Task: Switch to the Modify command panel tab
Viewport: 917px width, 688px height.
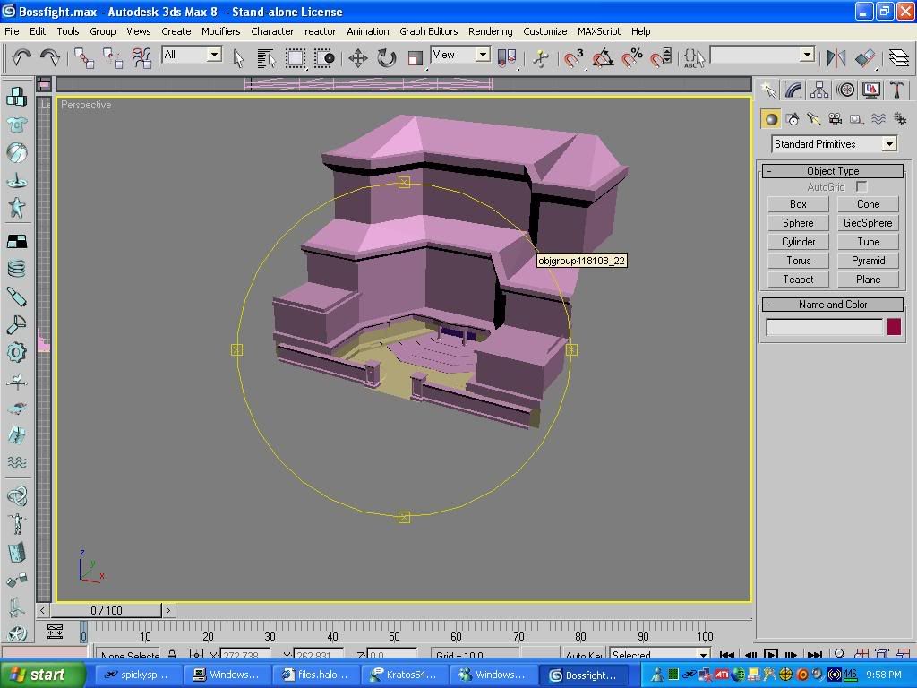Action: click(x=793, y=90)
